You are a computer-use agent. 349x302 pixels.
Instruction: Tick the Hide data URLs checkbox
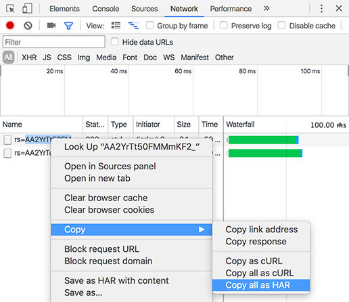[x=114, y=42]
